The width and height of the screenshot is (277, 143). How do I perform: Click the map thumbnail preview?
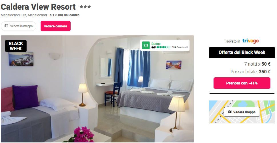[x=242, y=112]
